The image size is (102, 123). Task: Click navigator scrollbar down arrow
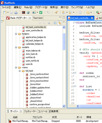pos(64,106)
